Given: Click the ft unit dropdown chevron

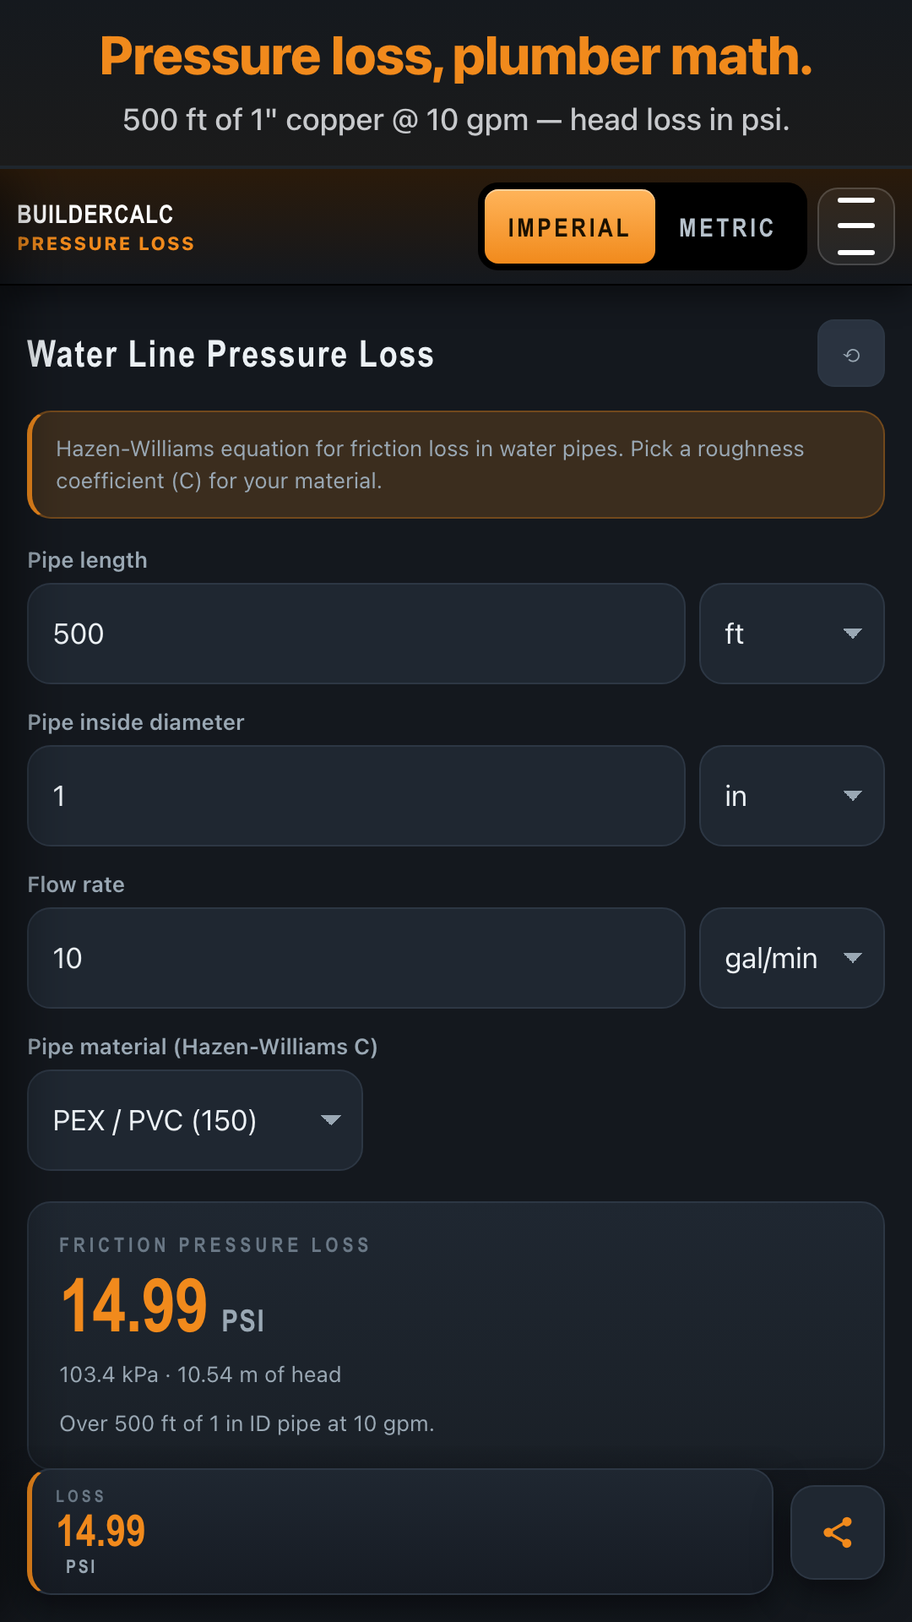Looking at the screenshot, I should [853, 634].
